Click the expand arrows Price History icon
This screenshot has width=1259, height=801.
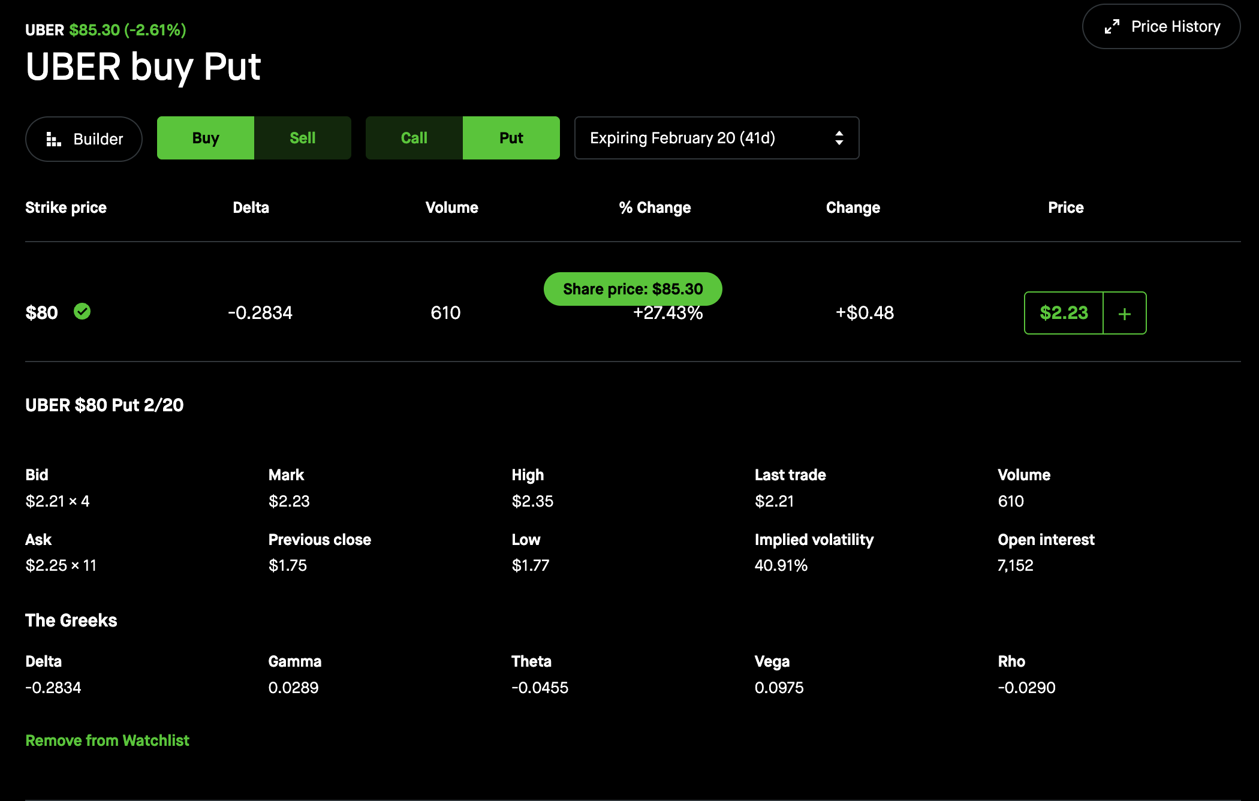1112,27
